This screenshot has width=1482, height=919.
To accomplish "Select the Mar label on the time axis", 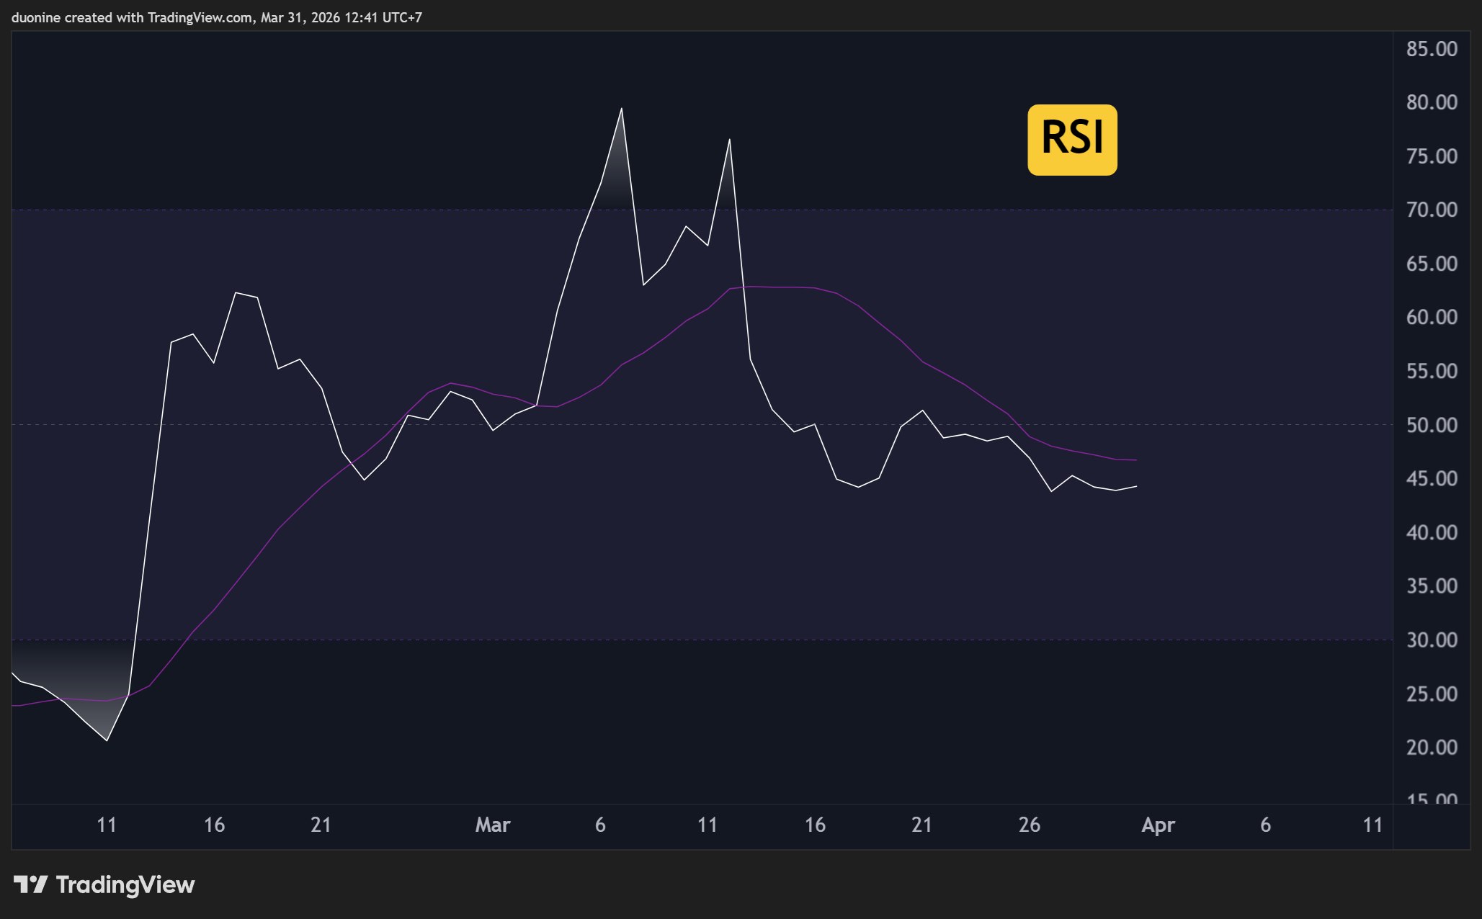I will pos(494,825).
